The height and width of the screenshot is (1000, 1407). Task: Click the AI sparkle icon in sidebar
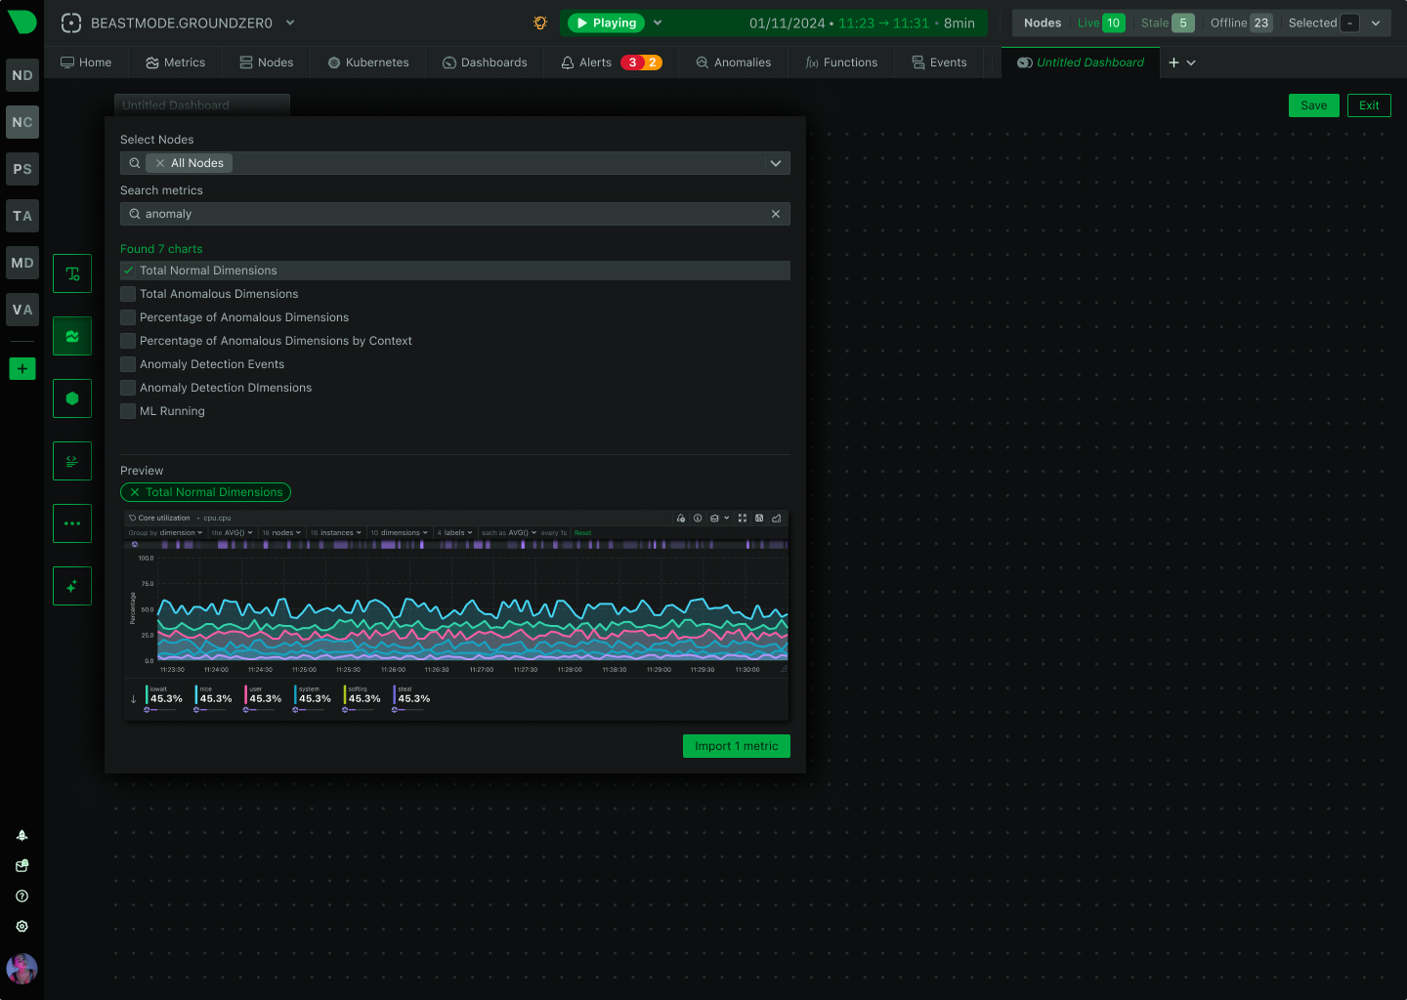click(x=71, y=585)
